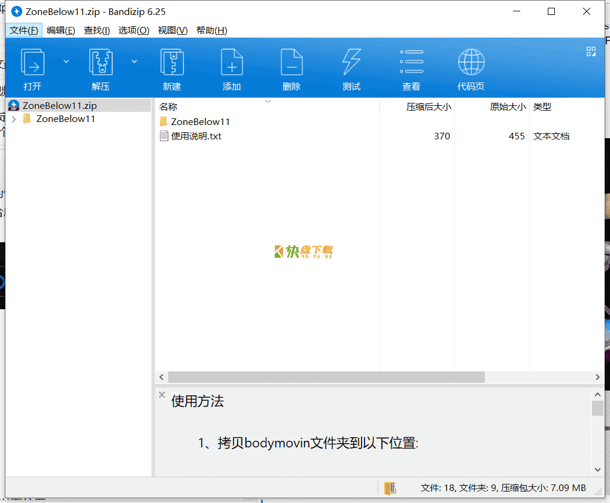Click the 使用说明.txt document icon
The height and width of the screenshot is (503, 610).
[x=164, y=136]
